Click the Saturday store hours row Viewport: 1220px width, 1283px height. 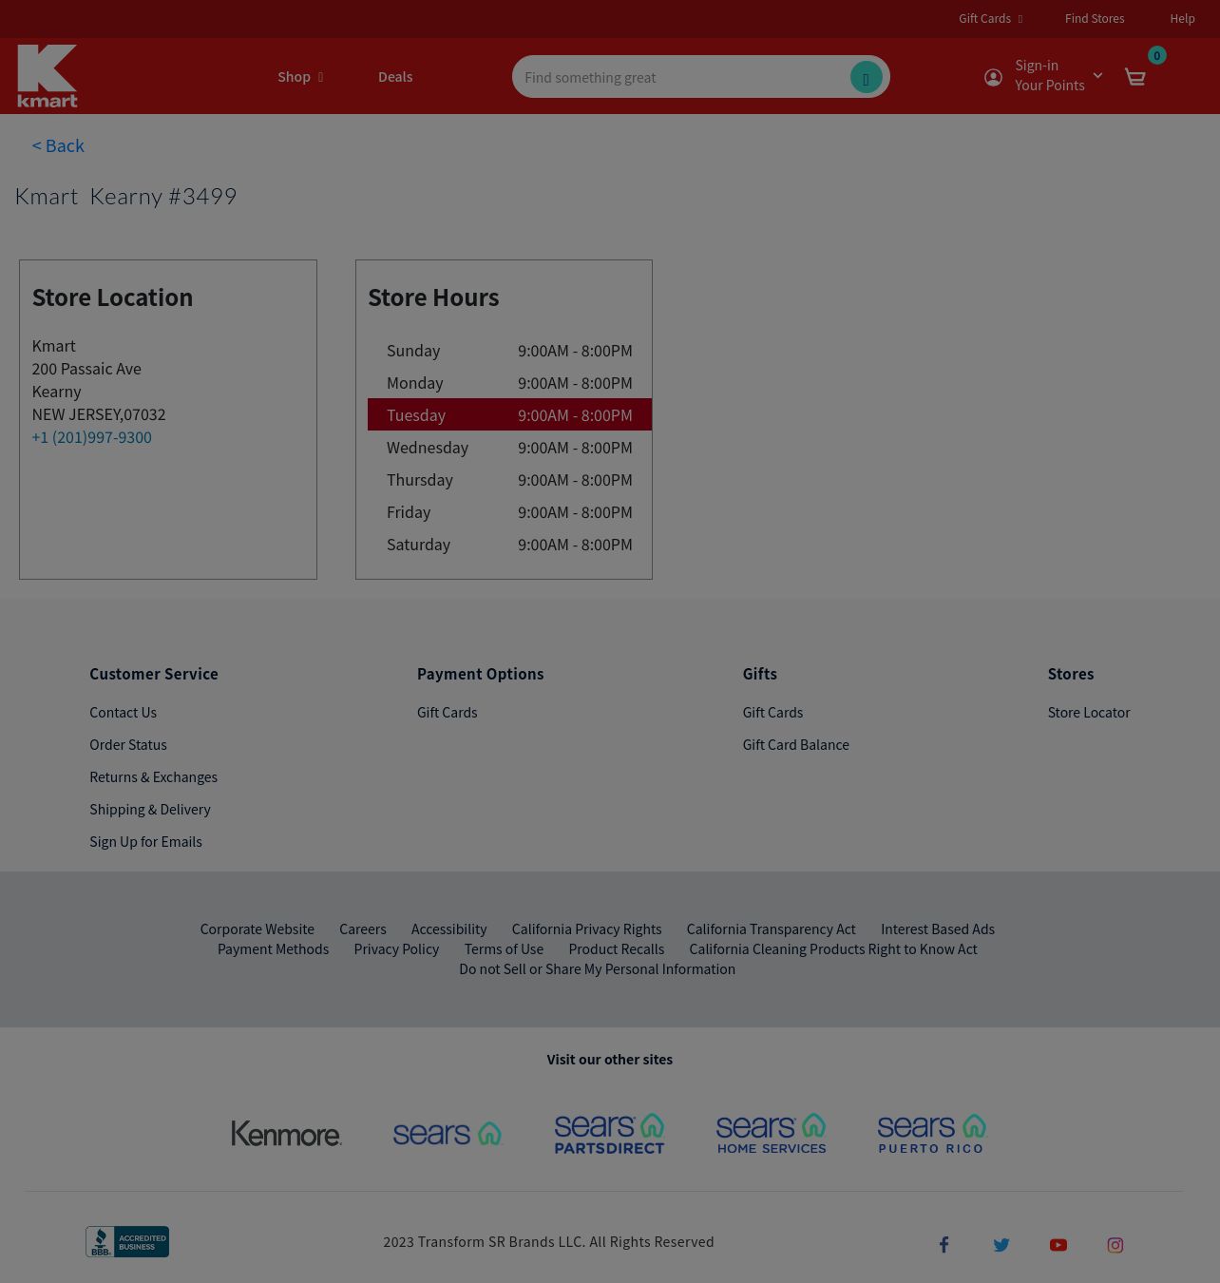[x=509, y=545]
